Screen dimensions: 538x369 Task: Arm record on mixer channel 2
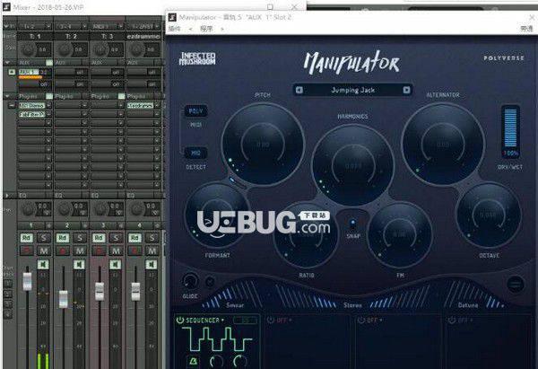tap(63, 250)
